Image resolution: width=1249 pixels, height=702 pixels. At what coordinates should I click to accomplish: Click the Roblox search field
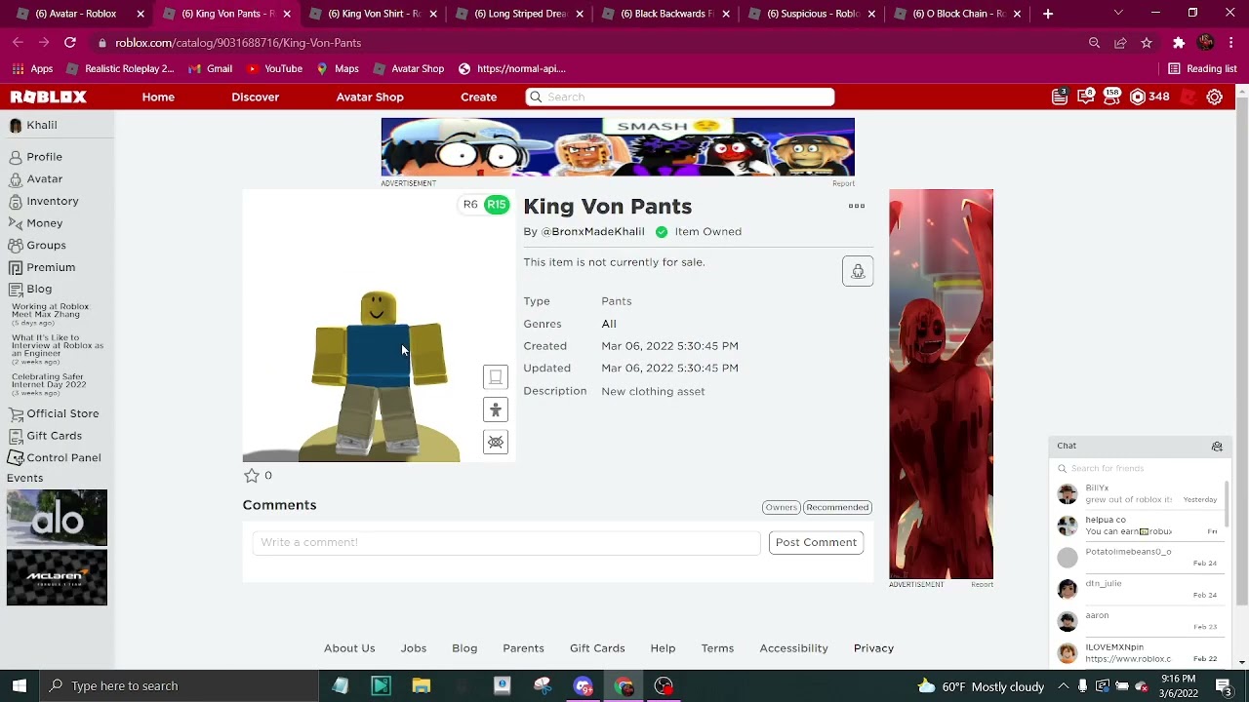pyautogui.click(x=680, y=97)
